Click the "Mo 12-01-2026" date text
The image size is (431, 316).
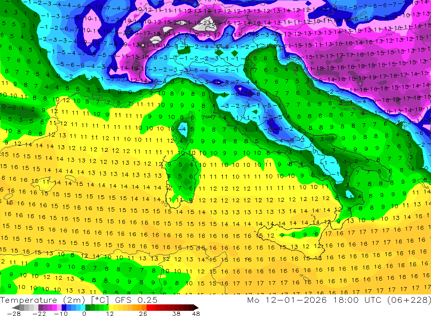[x=287, y=300]
